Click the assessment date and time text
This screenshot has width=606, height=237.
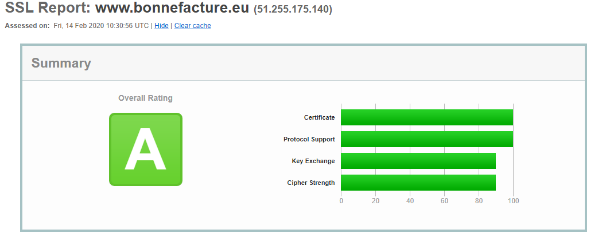101,26
